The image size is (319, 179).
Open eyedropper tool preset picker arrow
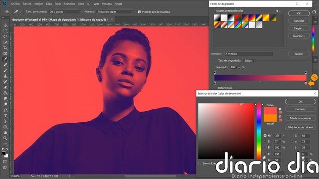[21, 12]
